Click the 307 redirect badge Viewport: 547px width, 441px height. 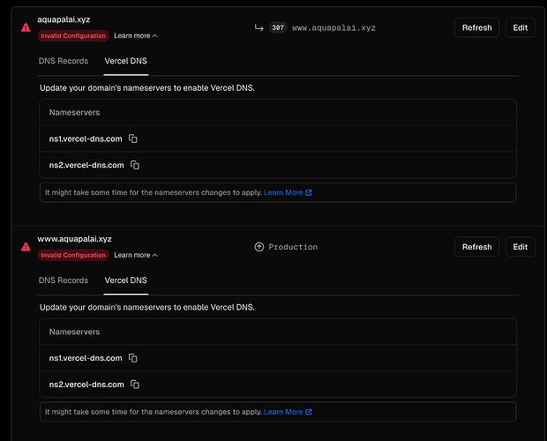pyautogui.click(x=278, y=27)
